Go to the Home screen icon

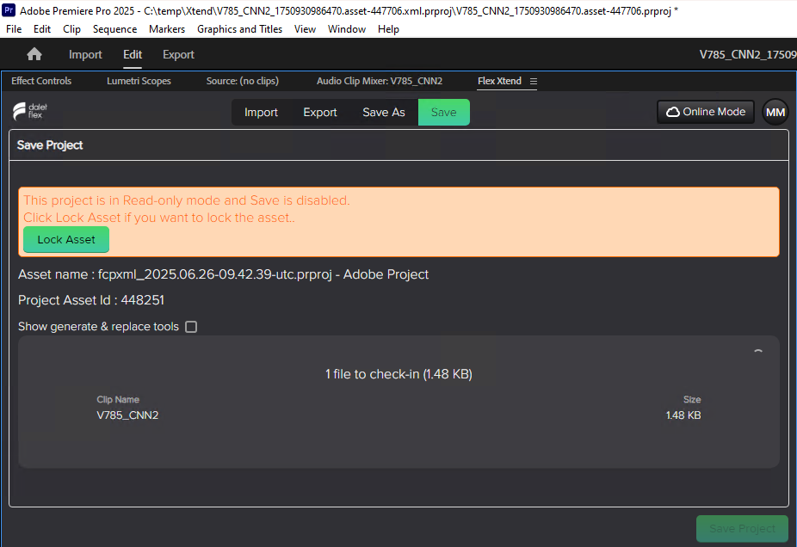coord(34,54)
